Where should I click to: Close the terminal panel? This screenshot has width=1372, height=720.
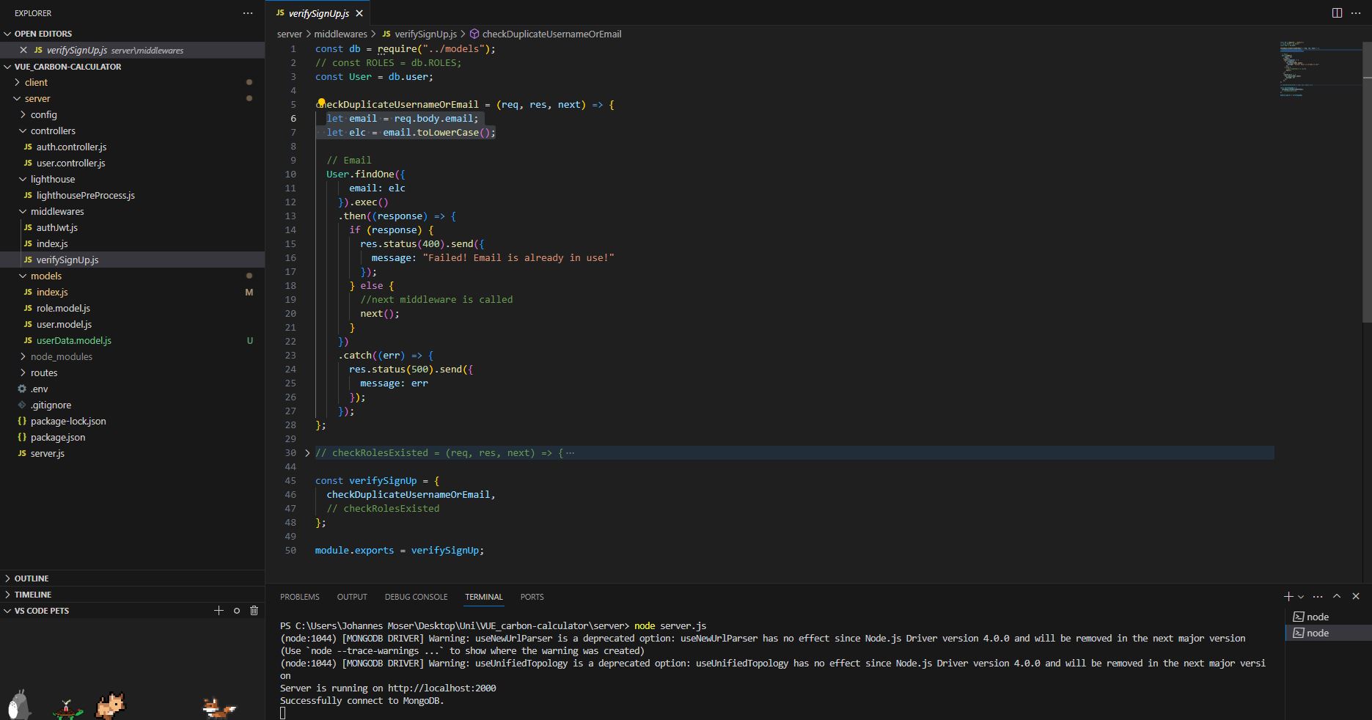coord(1356,596)
